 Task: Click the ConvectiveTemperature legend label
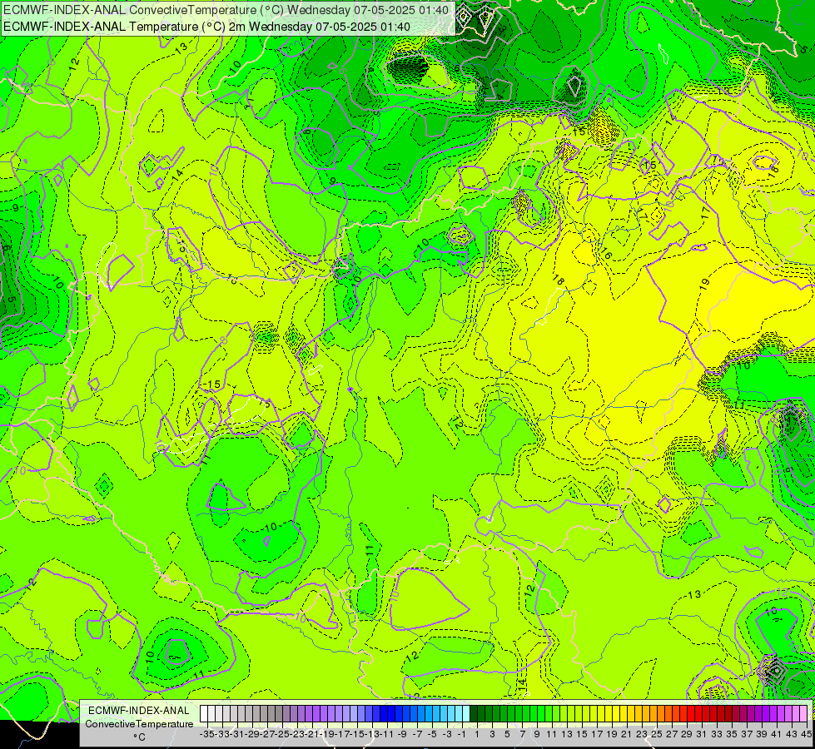point(139,723)
